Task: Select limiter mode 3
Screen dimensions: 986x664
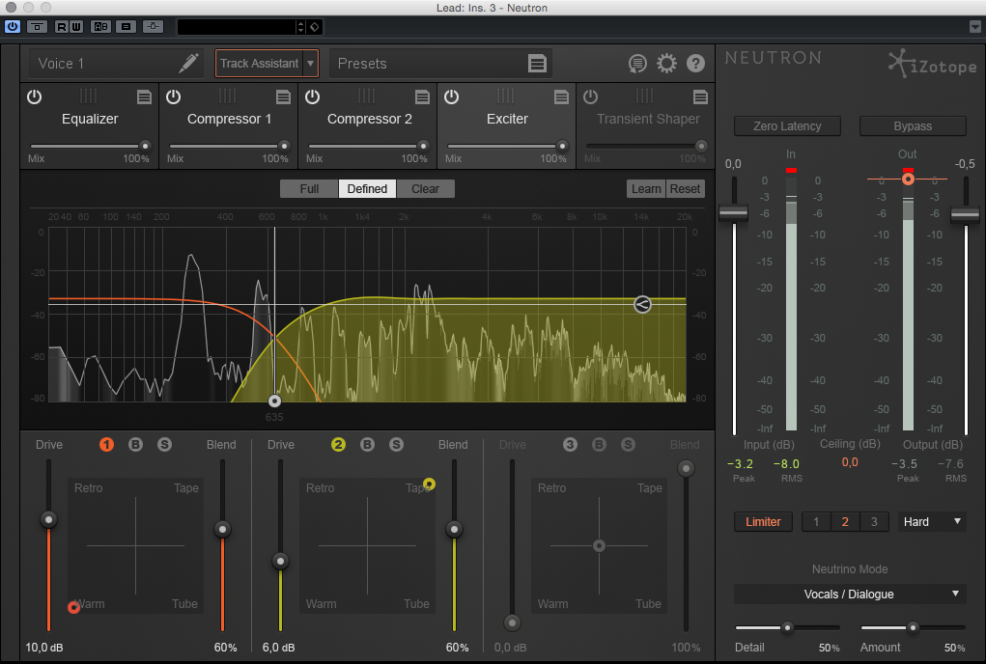Action: coord(874,521)
